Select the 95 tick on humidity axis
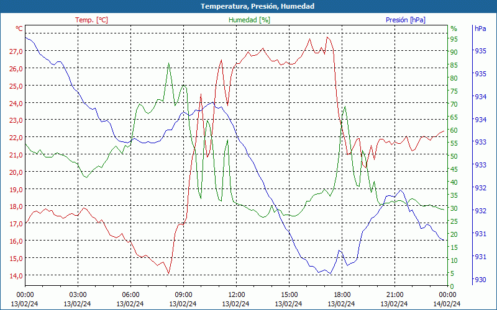 (x=454, y=39)
